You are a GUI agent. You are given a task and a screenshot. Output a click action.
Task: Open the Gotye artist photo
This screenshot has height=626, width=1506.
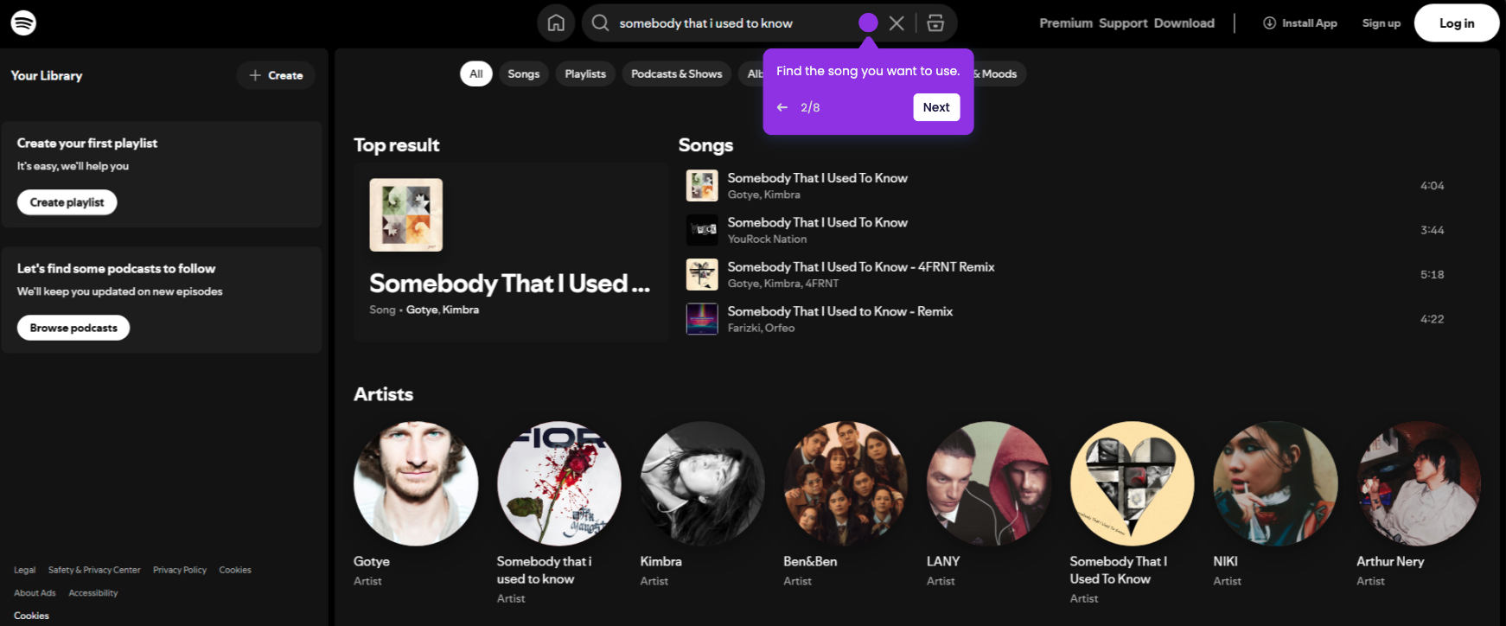(x=416, y=483)
